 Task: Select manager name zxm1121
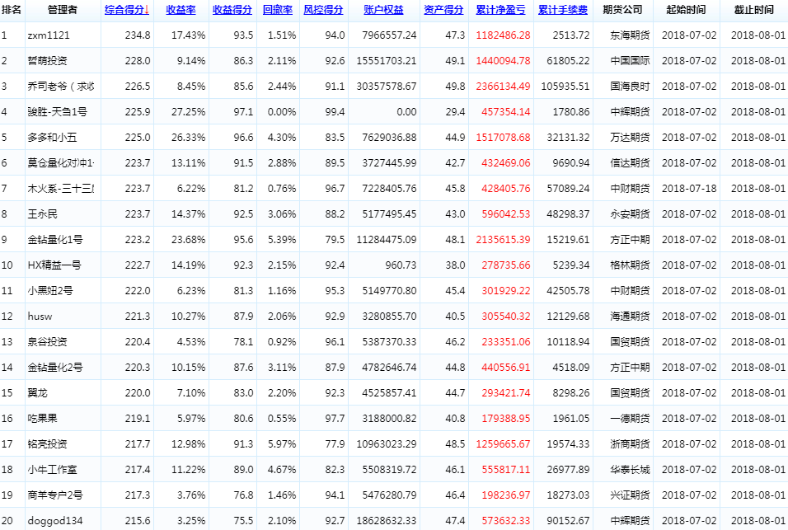49,35
